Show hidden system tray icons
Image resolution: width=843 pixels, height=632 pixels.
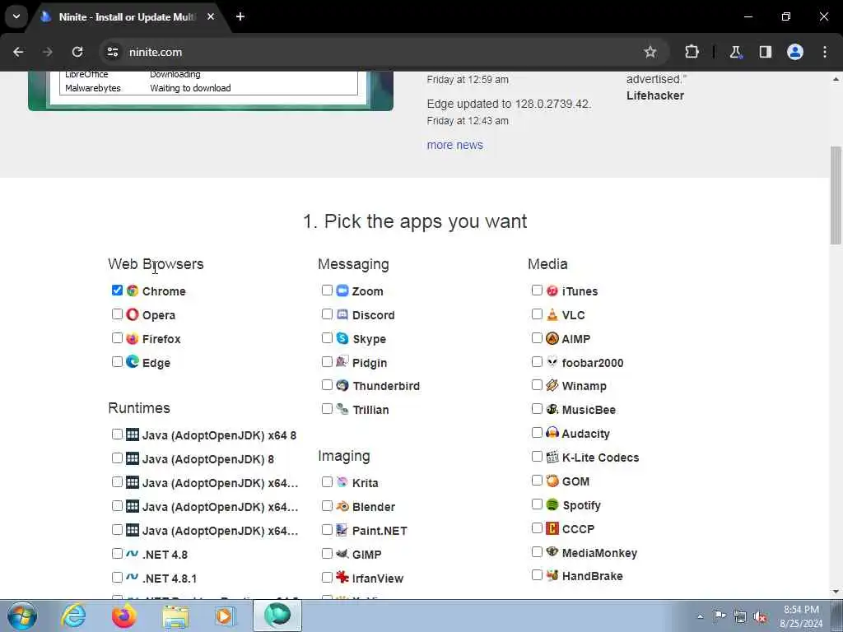[700, 616]
